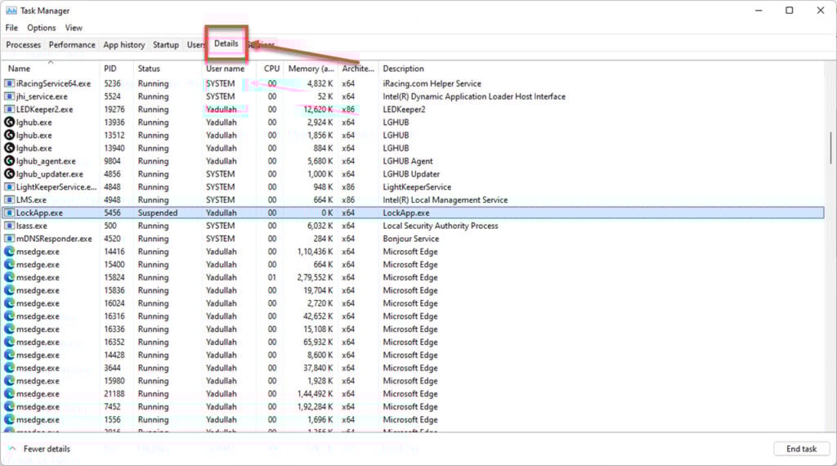Click the Edge icon for msedge.exe PID 16352
Viewport: 837px width, 466px height.
(9, 343)
